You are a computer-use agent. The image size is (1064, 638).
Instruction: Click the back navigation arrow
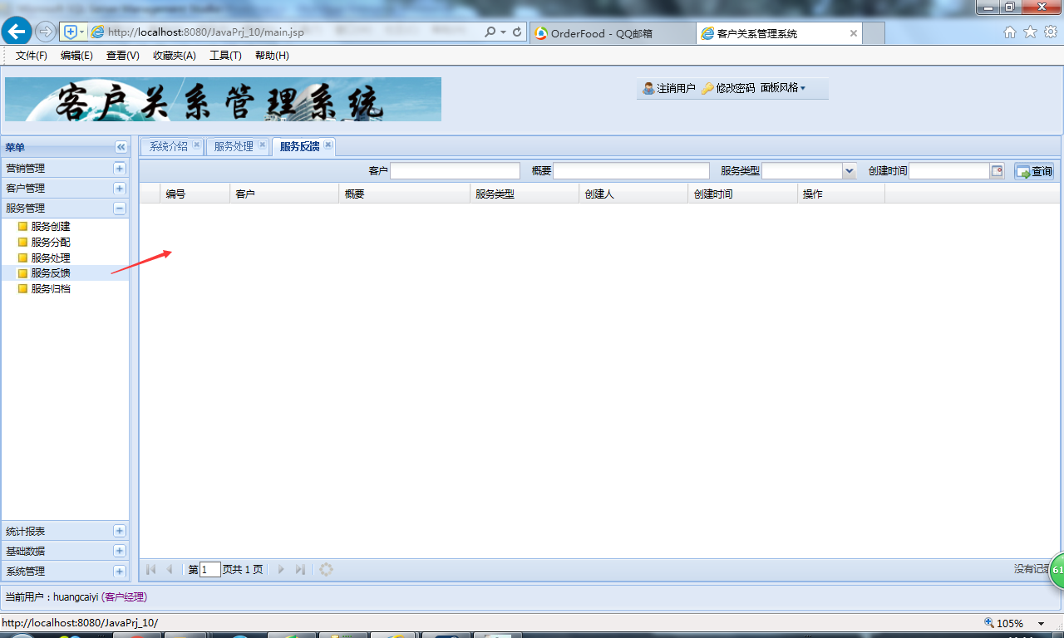(x=16, y=31)
